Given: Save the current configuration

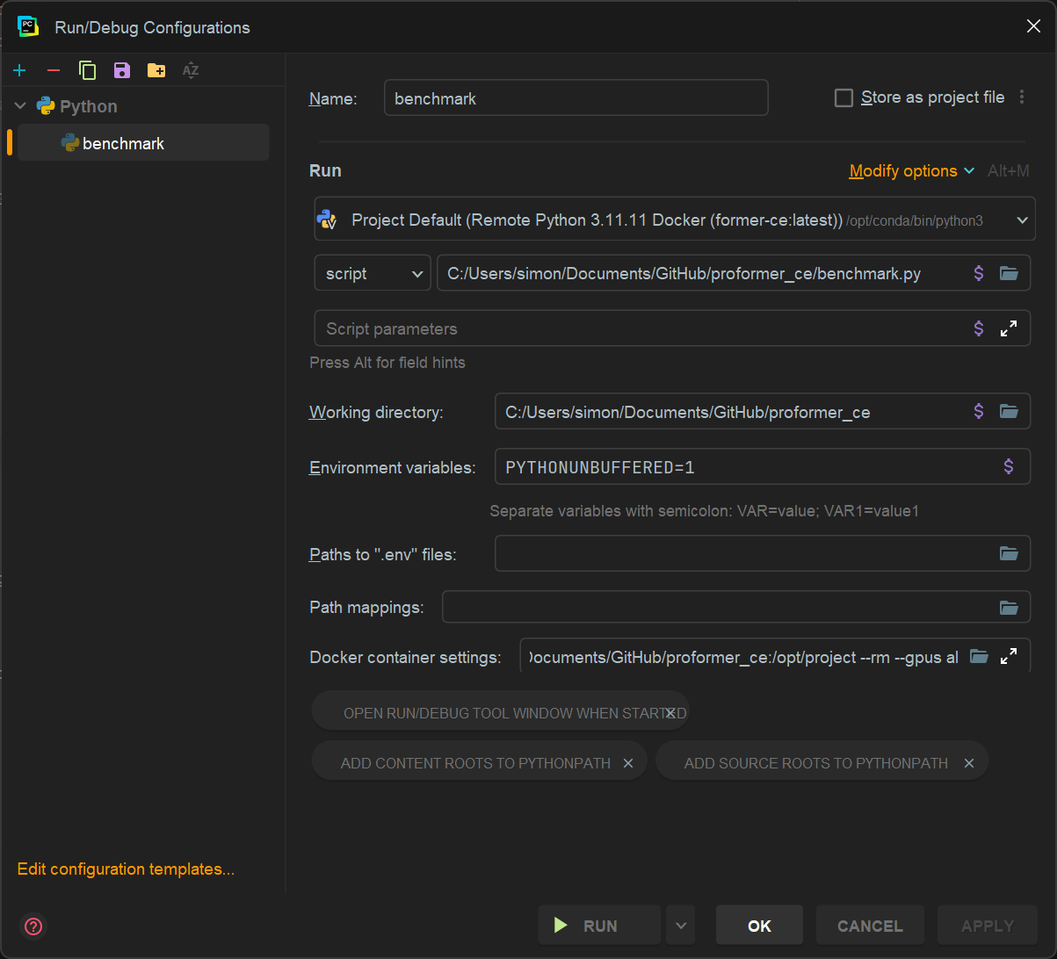Looking at the screenshot, I should [121, 70].
